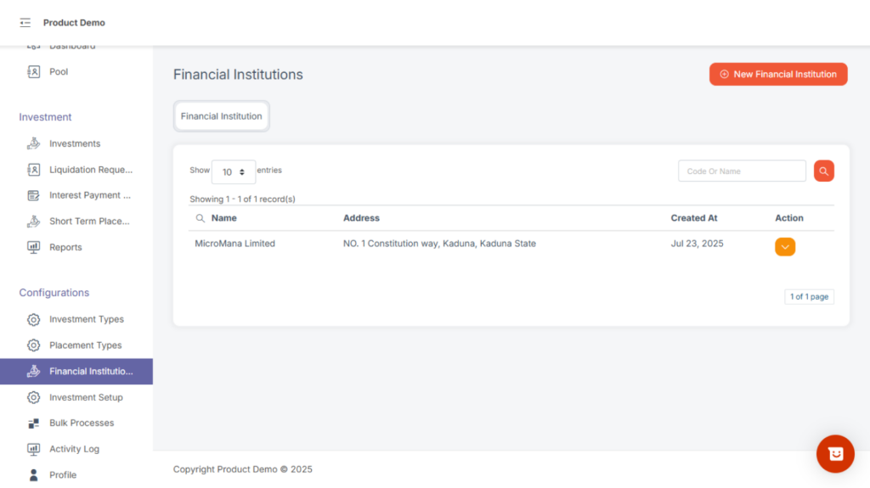Click the Investments sidebar icon
This screenshot has width=870, height=488.
click(x=33, y=143)
